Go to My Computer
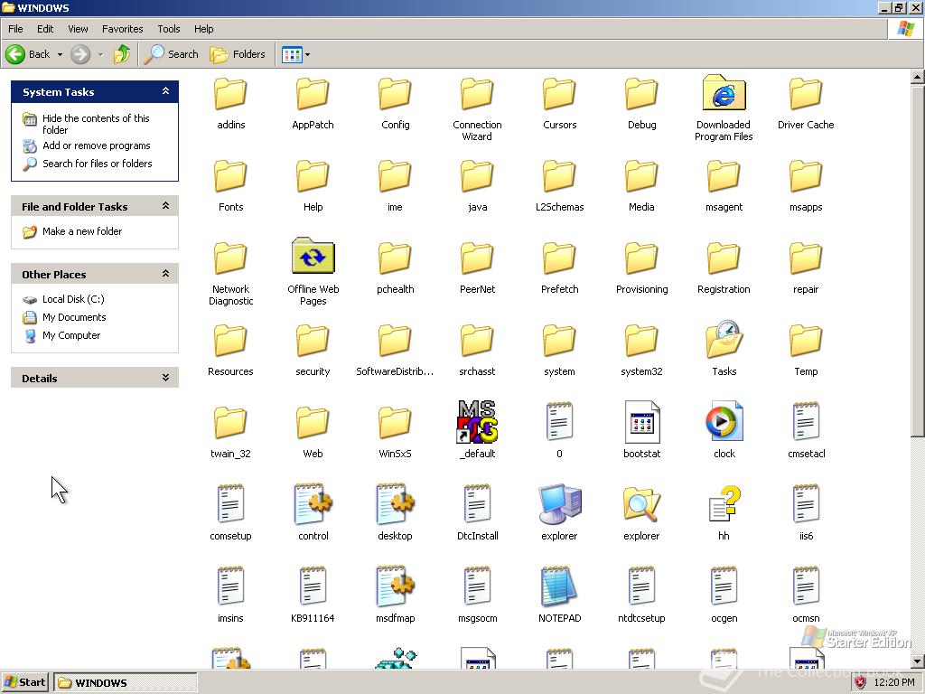 (71, 335)
